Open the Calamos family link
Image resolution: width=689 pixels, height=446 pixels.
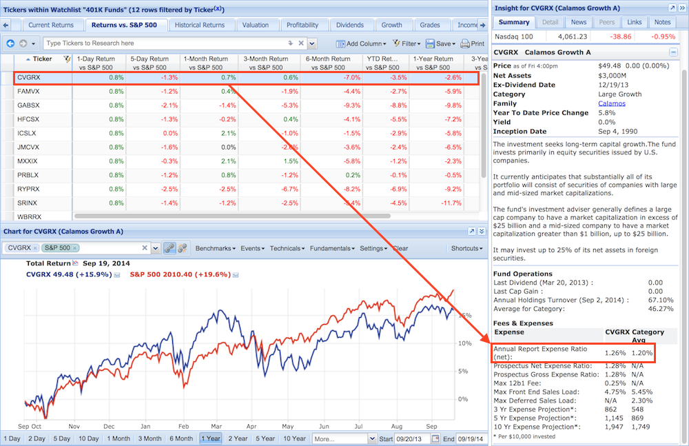[x=612, y=104]
